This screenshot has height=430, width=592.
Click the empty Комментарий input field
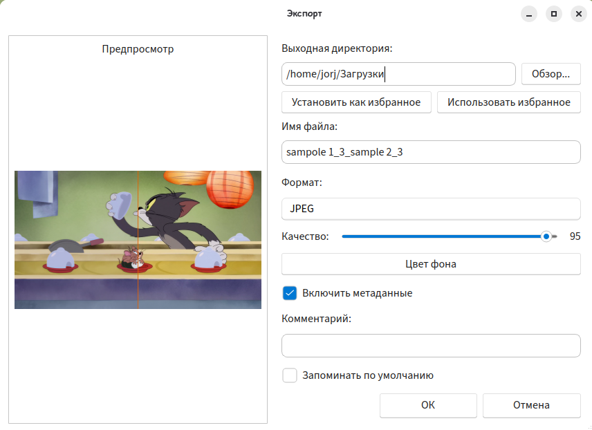click(431, 346)
